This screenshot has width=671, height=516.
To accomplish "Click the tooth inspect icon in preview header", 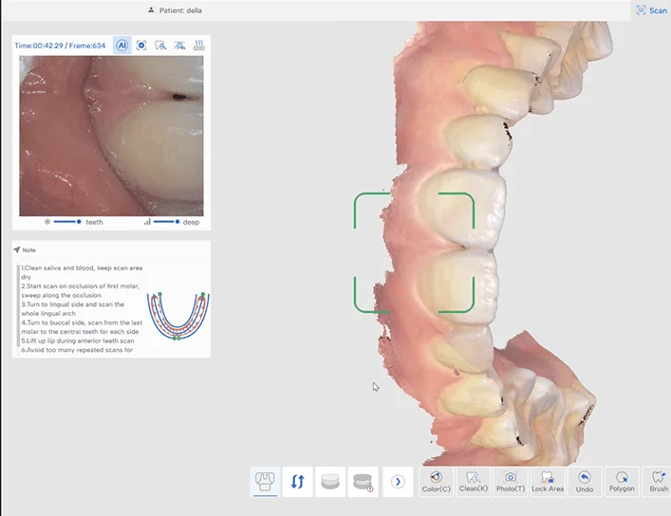I will click(160, 45).
